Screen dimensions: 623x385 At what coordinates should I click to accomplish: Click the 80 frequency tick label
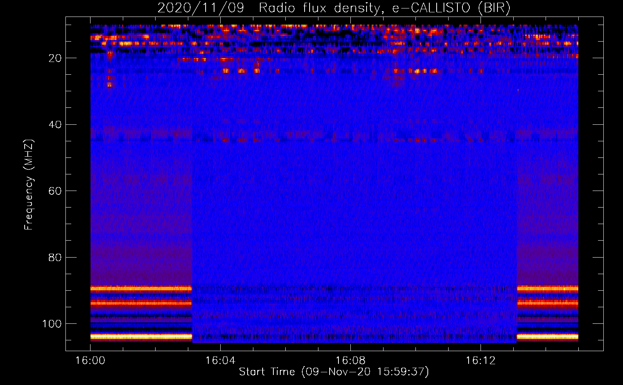(55, 257)
